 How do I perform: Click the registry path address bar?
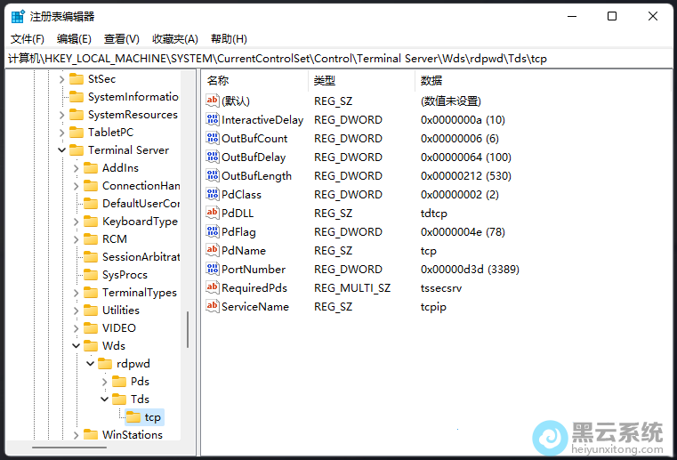338,59
